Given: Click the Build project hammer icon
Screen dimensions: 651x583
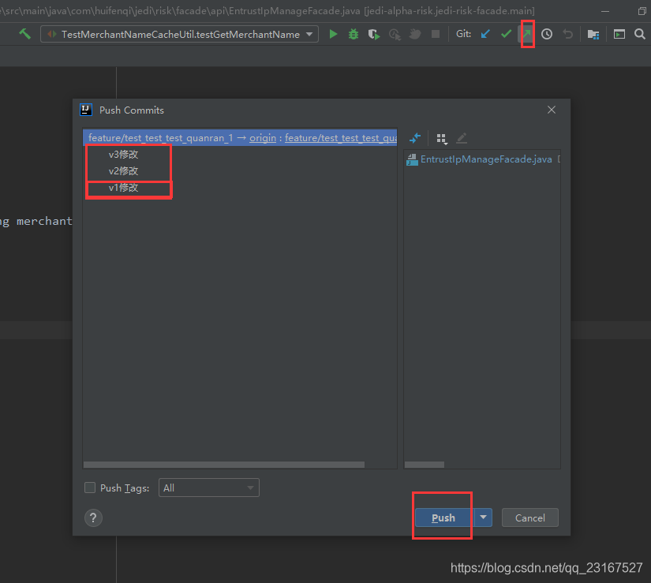Looking at the screenshot, I should [x=25, y=34].
